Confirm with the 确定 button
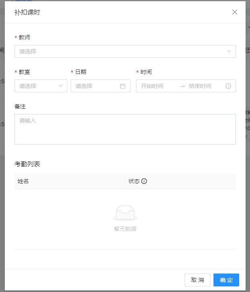Image resolution: width=250 pixels, height=292 pixels. [226, 280]
